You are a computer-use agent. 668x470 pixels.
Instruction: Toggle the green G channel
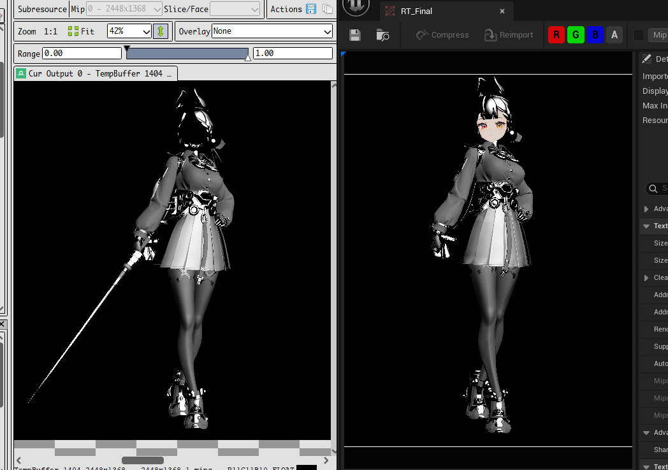576,35
